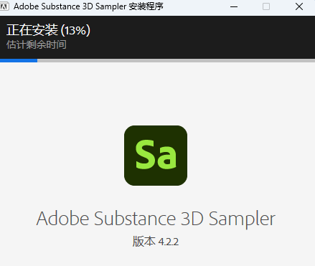This screenshot has height=266, width=315.
Task: Click the greyed-out maximize window button
Action: coord(266,6)
